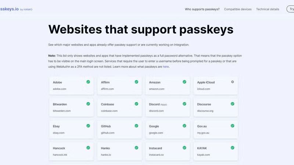Click the green checkmark on Adobe card
The width and height of the screenshot is (294, 165).
[x=88, y=82]
